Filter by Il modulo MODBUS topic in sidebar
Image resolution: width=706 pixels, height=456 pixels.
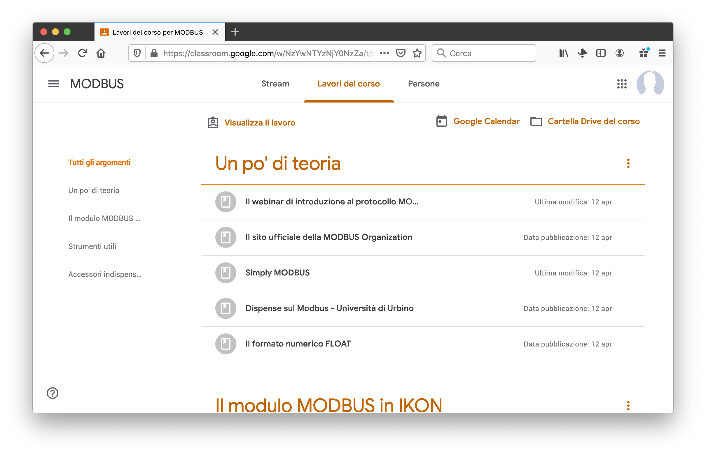point(104,218)
